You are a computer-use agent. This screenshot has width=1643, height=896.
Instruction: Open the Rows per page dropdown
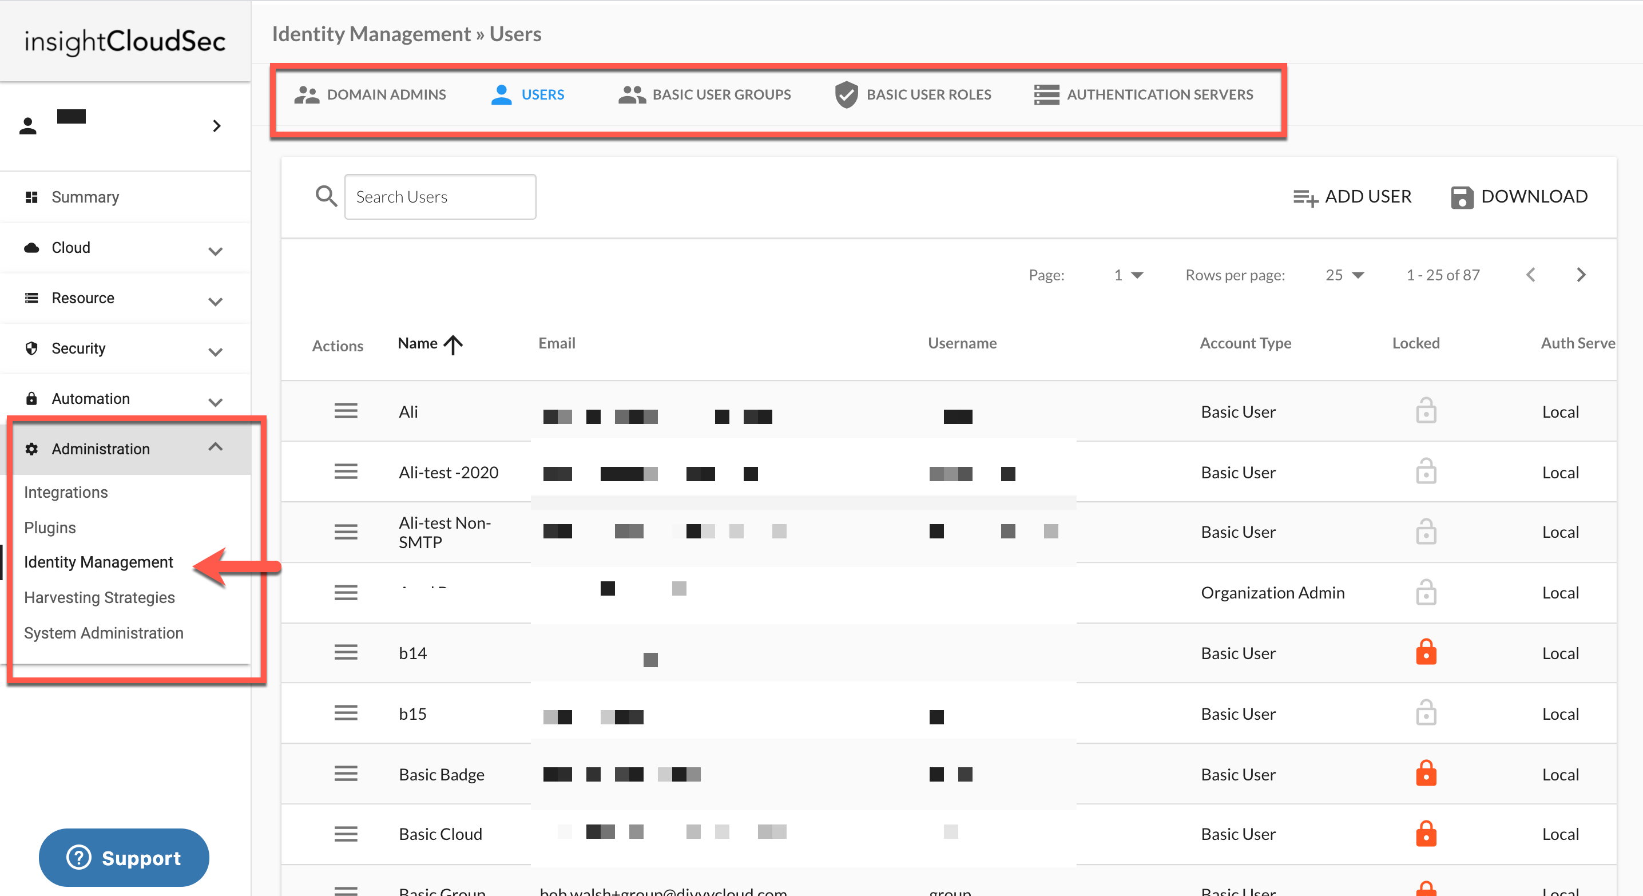[1344, 275]
